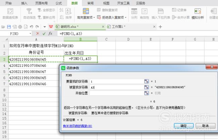
Task: Open the quick access toolbar customize dropdown
Action: (45, 27)
